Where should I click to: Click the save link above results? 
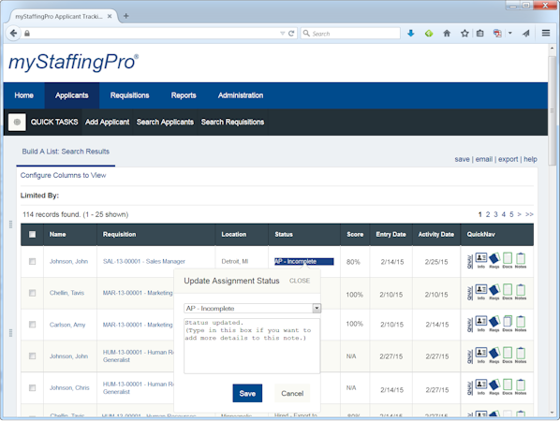pyautogui.click(x=462, y=159)
